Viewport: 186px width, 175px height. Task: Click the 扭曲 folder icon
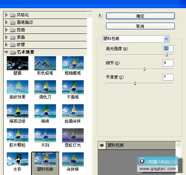(12, 30)
